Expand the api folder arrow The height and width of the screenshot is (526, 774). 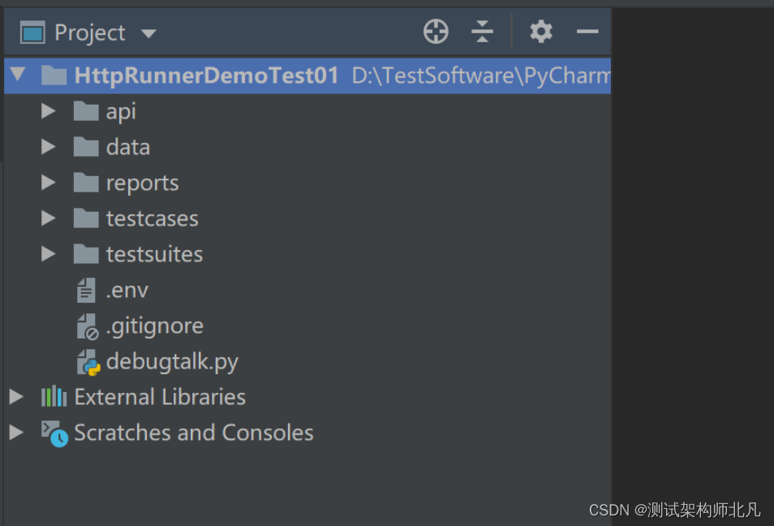coord(49,111)
